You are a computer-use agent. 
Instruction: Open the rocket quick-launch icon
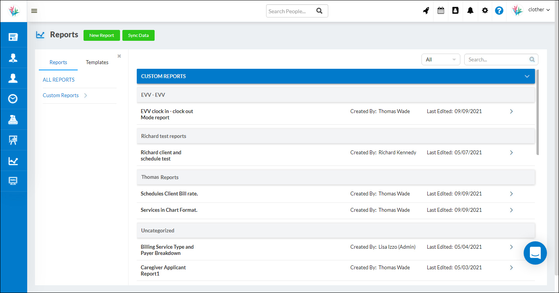(x=426, y=10)
